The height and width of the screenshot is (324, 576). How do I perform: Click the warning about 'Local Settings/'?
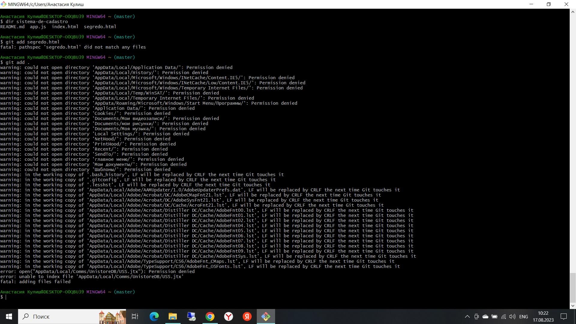[95, 134]
